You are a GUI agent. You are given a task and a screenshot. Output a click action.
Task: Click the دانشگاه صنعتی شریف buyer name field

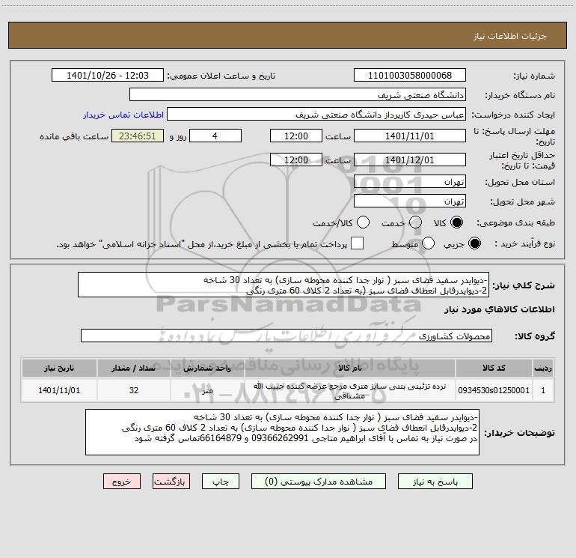[298, 94]
